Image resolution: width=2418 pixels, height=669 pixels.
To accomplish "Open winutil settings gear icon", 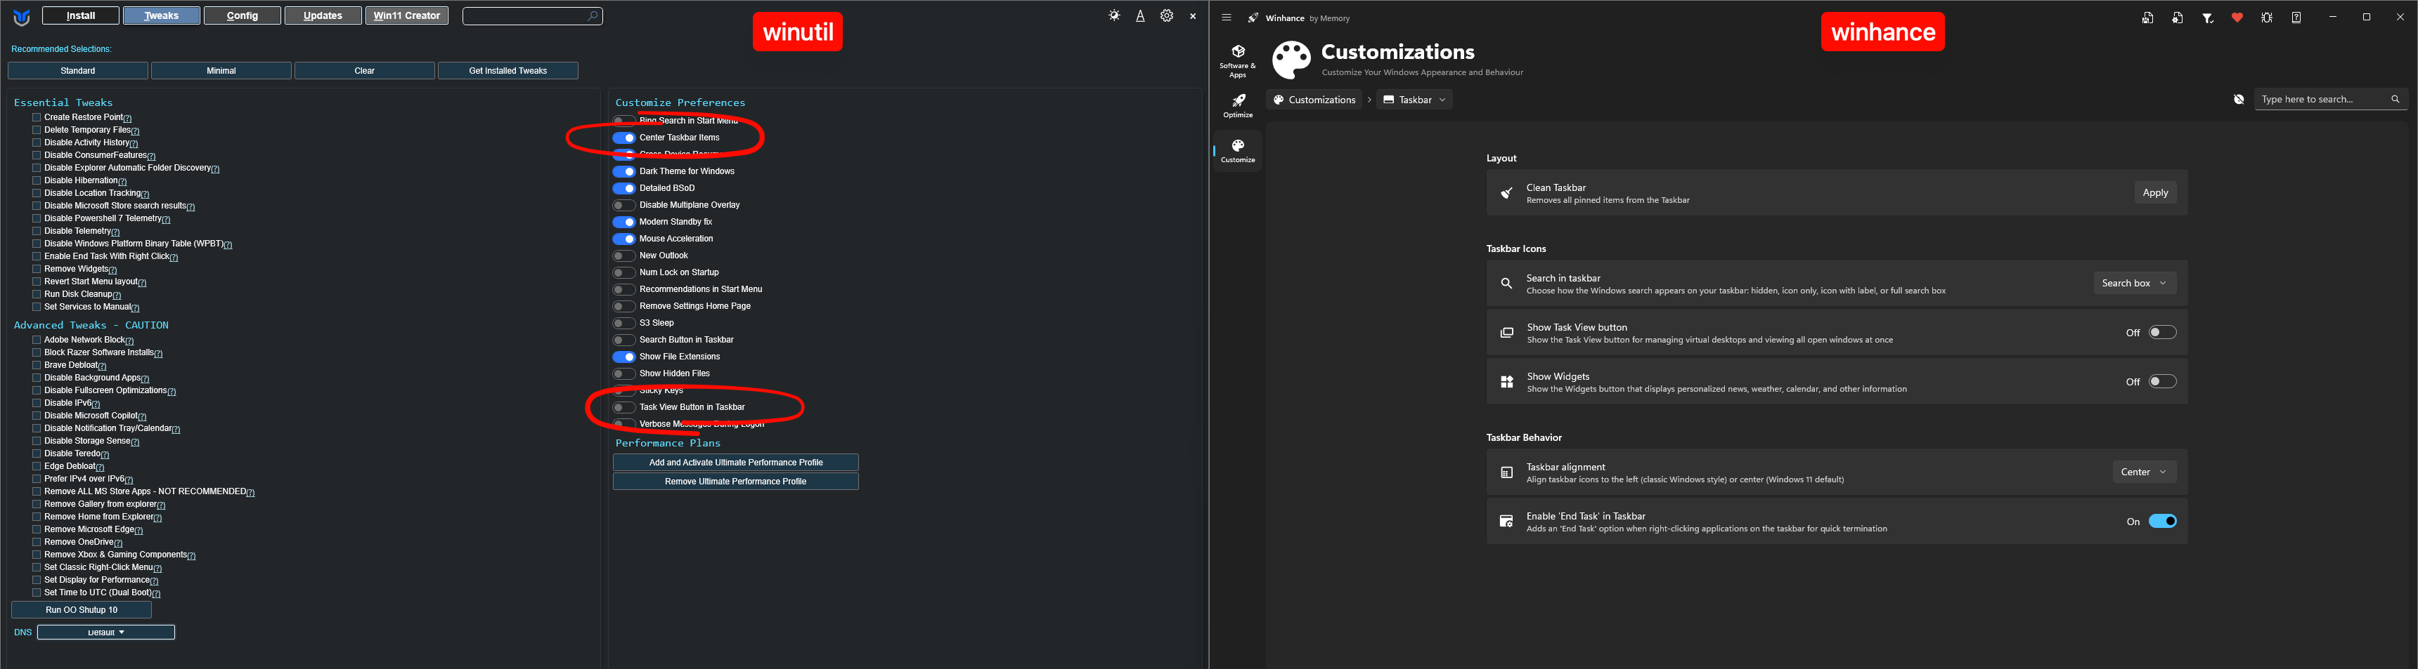I will click(1167, 16).
